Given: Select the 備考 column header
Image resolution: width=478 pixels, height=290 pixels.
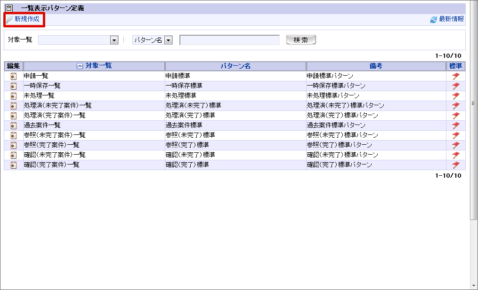Looking at the screenshot, I should point(375,66).
